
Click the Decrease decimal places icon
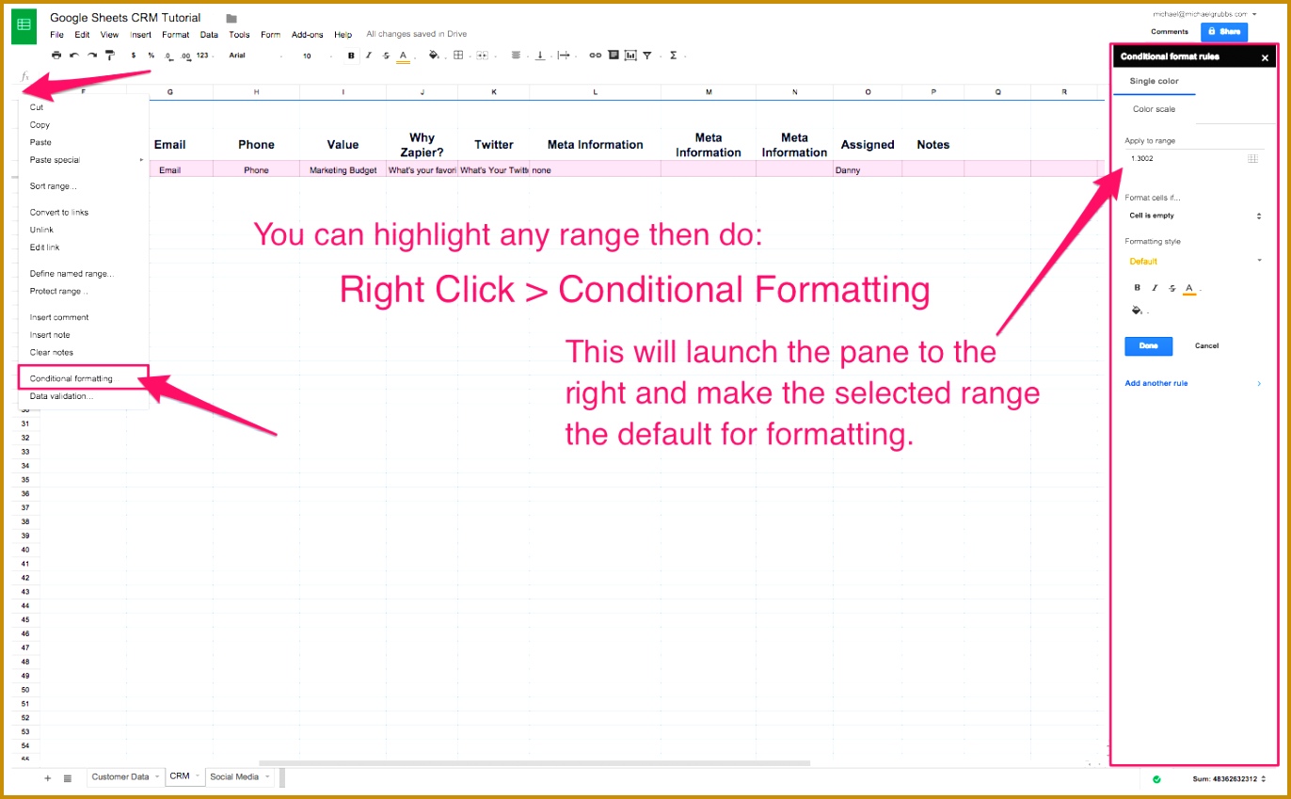point(168,56)
